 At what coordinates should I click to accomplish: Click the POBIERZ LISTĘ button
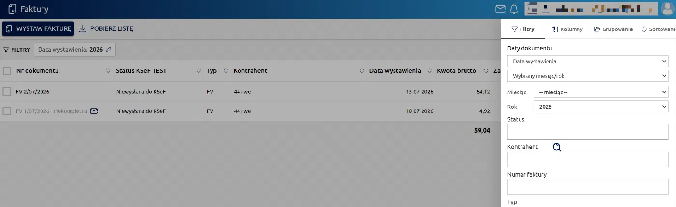pyautogui.click(x=106, y=29)
